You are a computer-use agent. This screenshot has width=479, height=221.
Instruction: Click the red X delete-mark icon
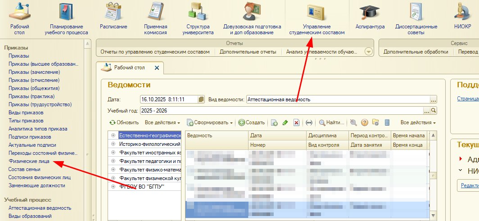(296, 122)
